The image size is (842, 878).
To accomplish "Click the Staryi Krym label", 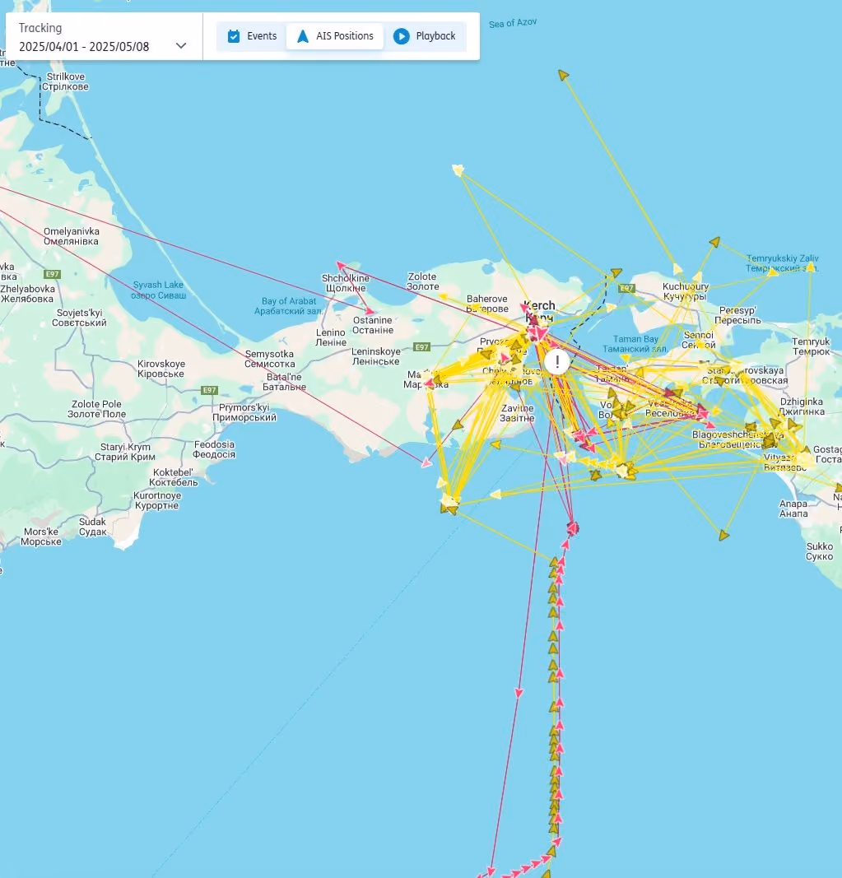I will coord(125,451).
